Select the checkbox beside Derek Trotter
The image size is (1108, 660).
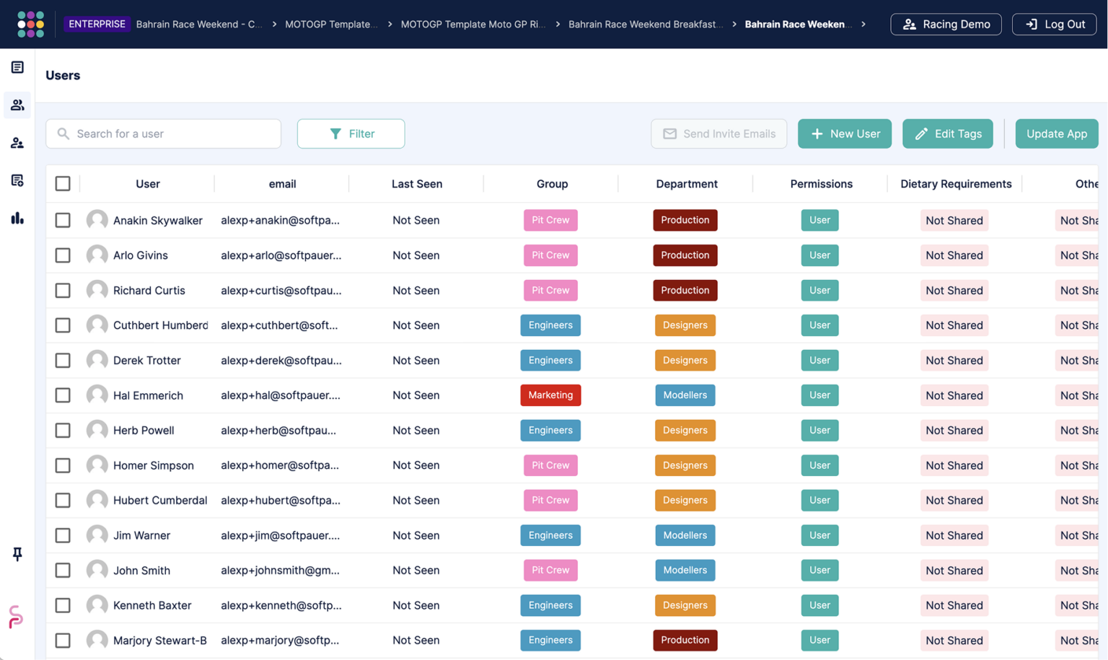click(63, 360)
